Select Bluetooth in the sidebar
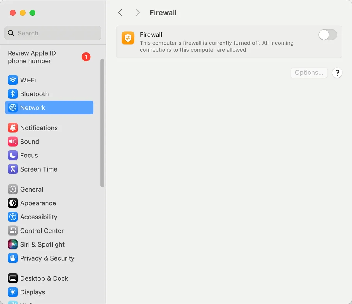The width and height of the screenshot is (352, 304). coord(49,94)
